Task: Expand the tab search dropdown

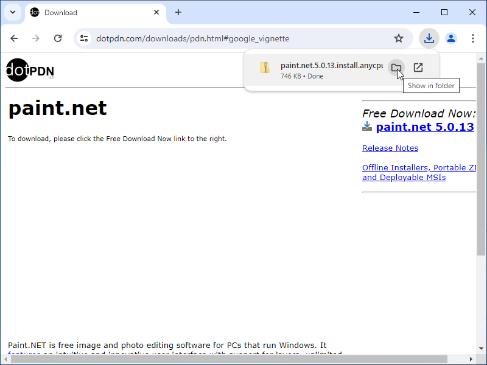Action: [x=13, y=12]
